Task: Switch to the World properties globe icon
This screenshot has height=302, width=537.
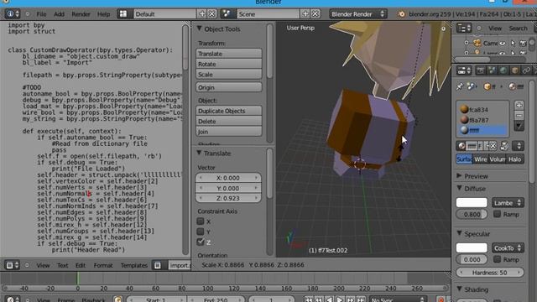Action: pyautogui.click(x=503, y=70)
